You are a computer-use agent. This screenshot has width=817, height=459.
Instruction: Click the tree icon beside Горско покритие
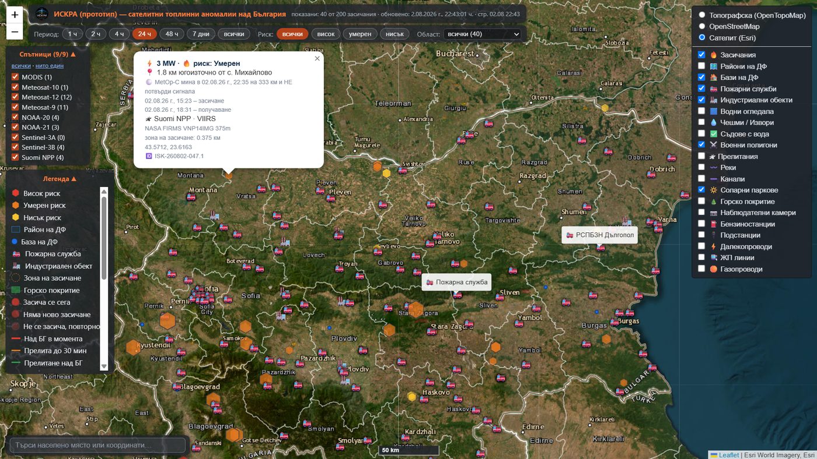(713, 202)
